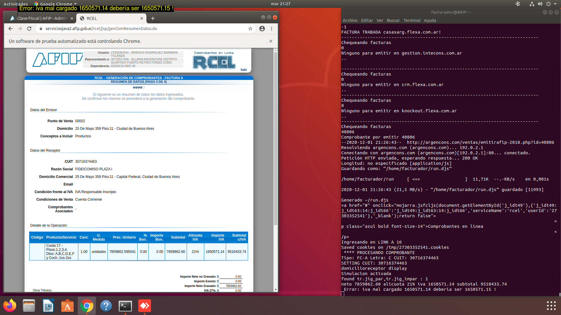The height and width of the screenshot is (315, 561).
Task: Open Chrome three-dot menu
Action: 271,29
